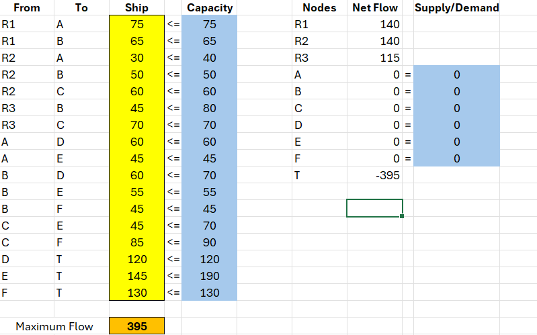Viewport: 537px width, 335px height.
Task: Select the Net Flow header cell
Action: coord(374,7)
